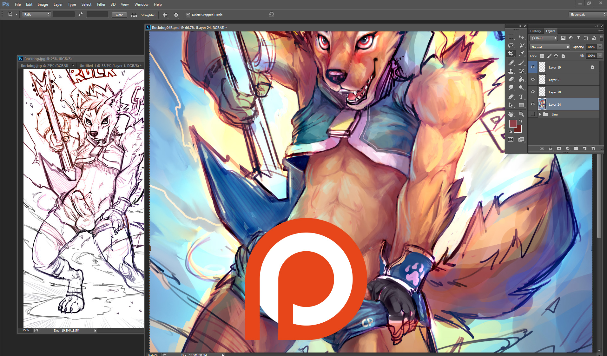
Task: Open the crop overlay grid options
Action: coord(165,15)
